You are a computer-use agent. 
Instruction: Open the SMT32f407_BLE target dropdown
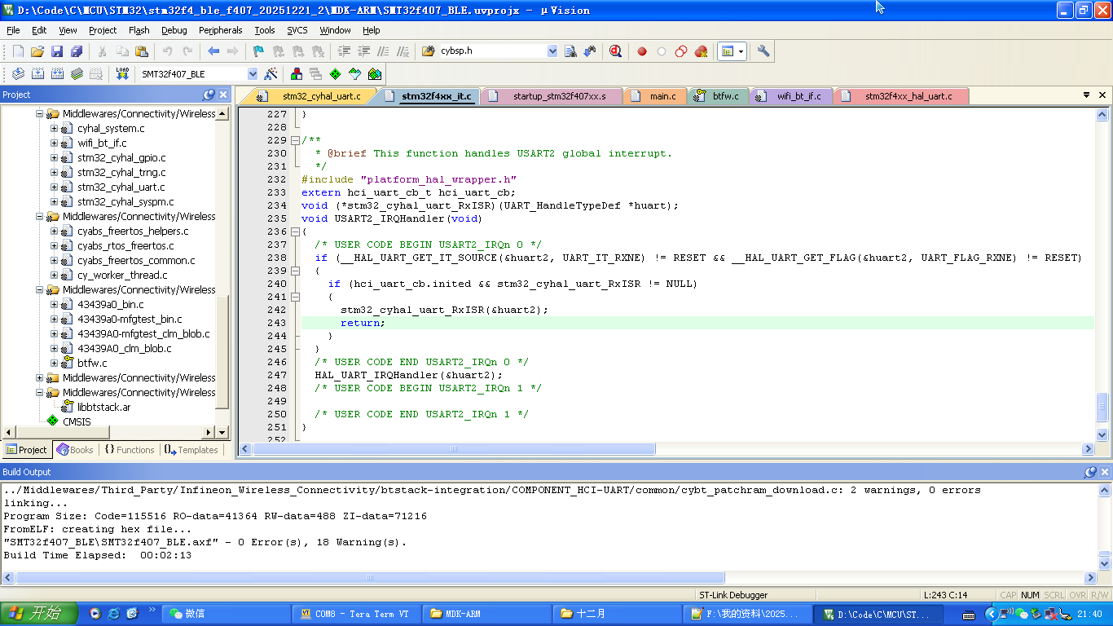click(253, 74)
